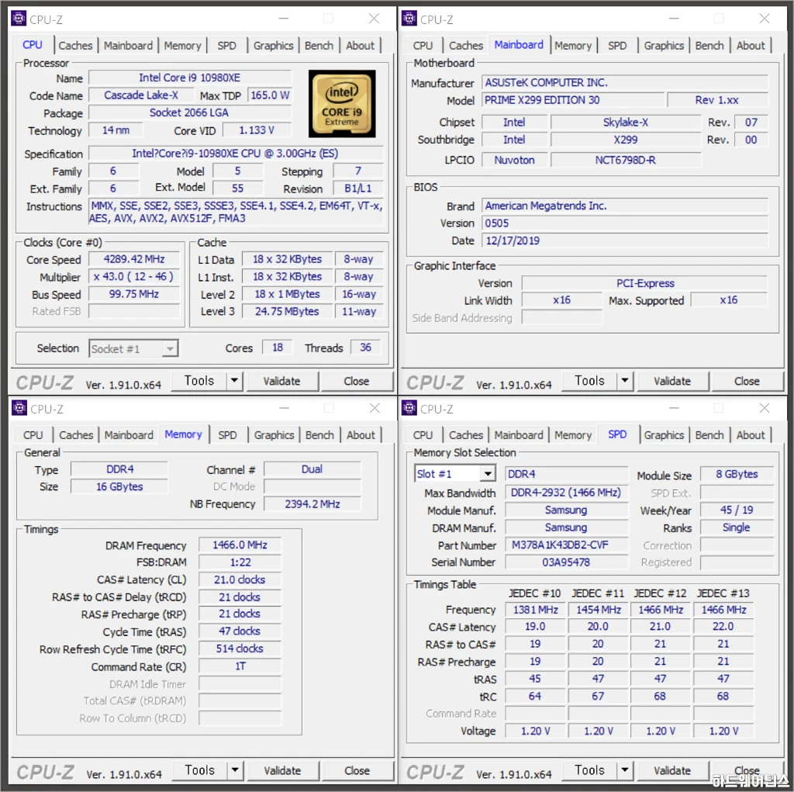794x792 pixels.
Task: Click the BIOS Date value 12/17/2019
Action: pos(625,240)
